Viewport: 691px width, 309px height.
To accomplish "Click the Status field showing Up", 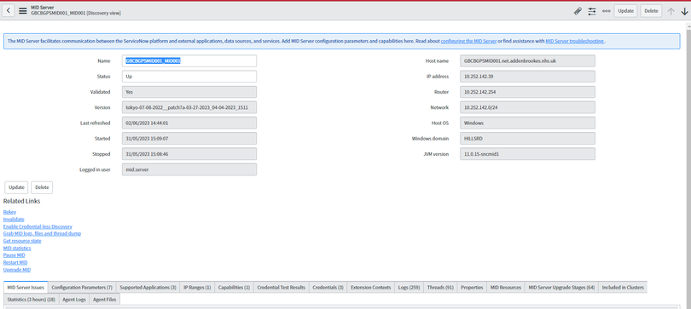I will pos(189,77).
